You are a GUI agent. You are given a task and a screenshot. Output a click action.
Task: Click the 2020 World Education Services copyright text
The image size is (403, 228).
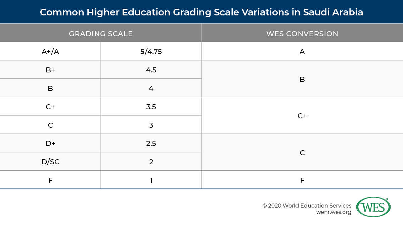307,206
